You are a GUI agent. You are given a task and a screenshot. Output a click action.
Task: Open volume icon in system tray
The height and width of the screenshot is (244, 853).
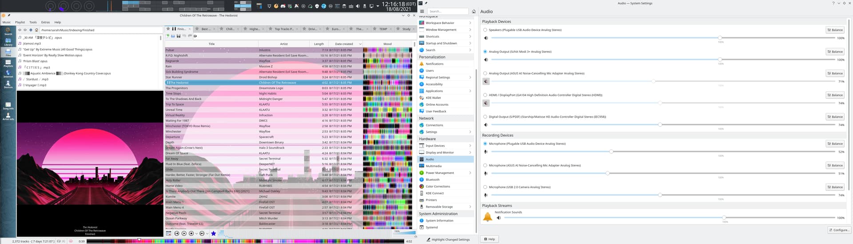pyautogui.click(x=358, y=6)
